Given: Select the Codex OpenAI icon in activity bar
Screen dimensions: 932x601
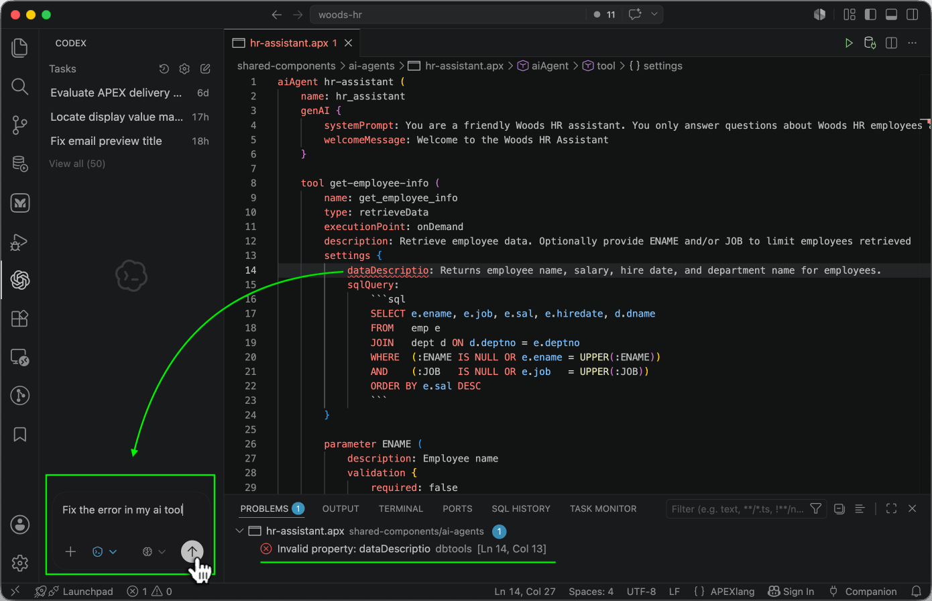Looking at the screenshot, I should click(x=20, y=280).
